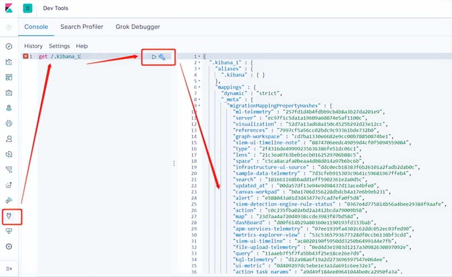Click red error marker on request line 1
The image size is (452, 277).
tap(25, 56)
